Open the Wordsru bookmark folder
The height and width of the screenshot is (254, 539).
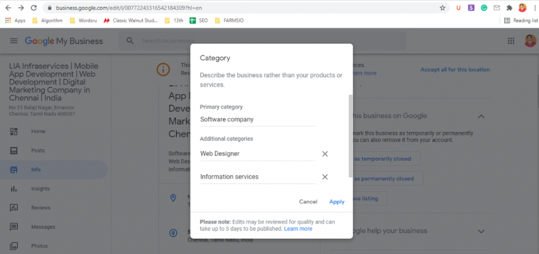83,21
